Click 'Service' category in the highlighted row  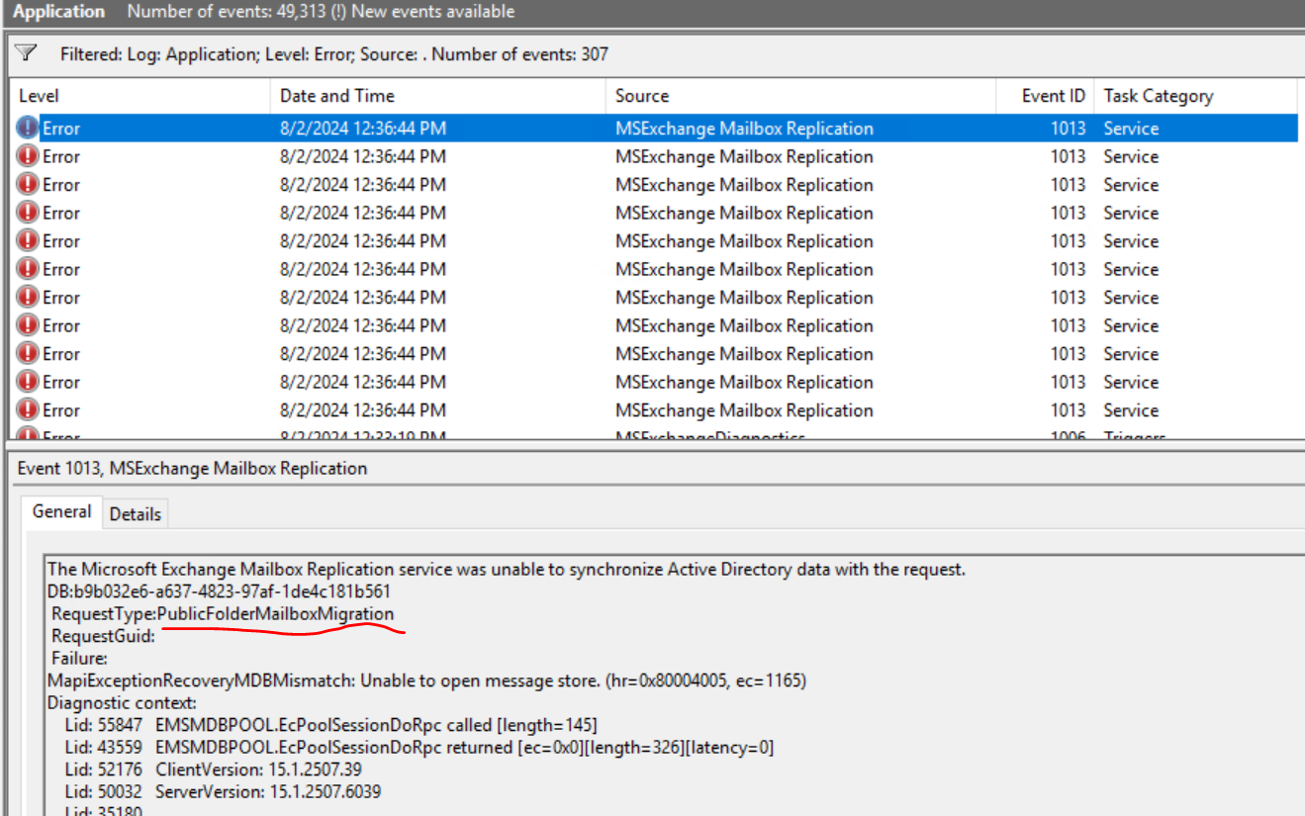click(x=1131, y=129)
